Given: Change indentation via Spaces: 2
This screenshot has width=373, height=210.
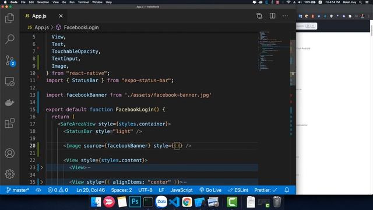Looking at the screenshot, I should tap(121, 190).
